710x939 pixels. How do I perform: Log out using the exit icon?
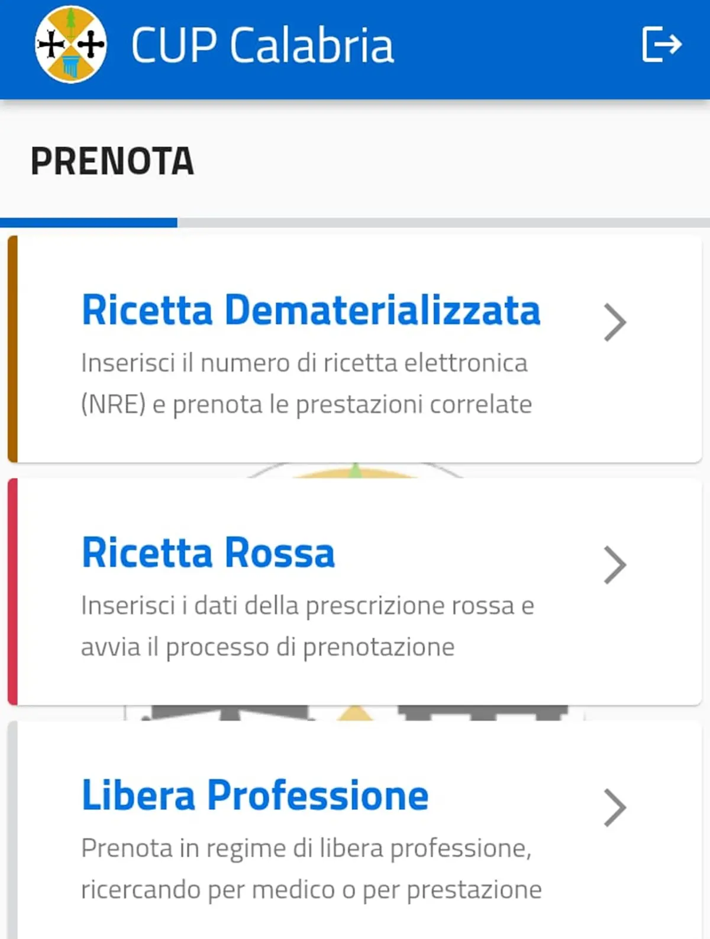click(661, 44)
